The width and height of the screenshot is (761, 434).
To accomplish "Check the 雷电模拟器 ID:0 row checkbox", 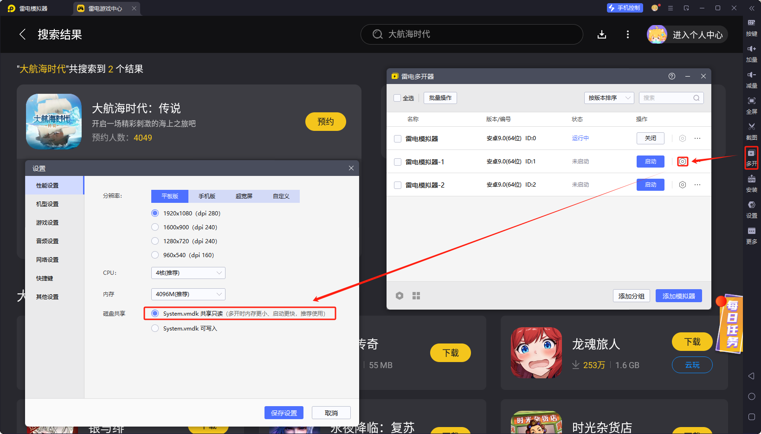I will (x=398, y=139).
